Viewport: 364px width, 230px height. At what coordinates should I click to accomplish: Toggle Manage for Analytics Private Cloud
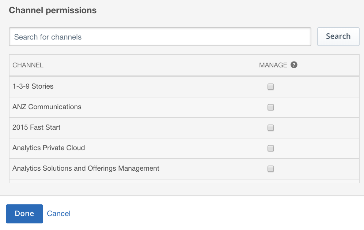271,148
